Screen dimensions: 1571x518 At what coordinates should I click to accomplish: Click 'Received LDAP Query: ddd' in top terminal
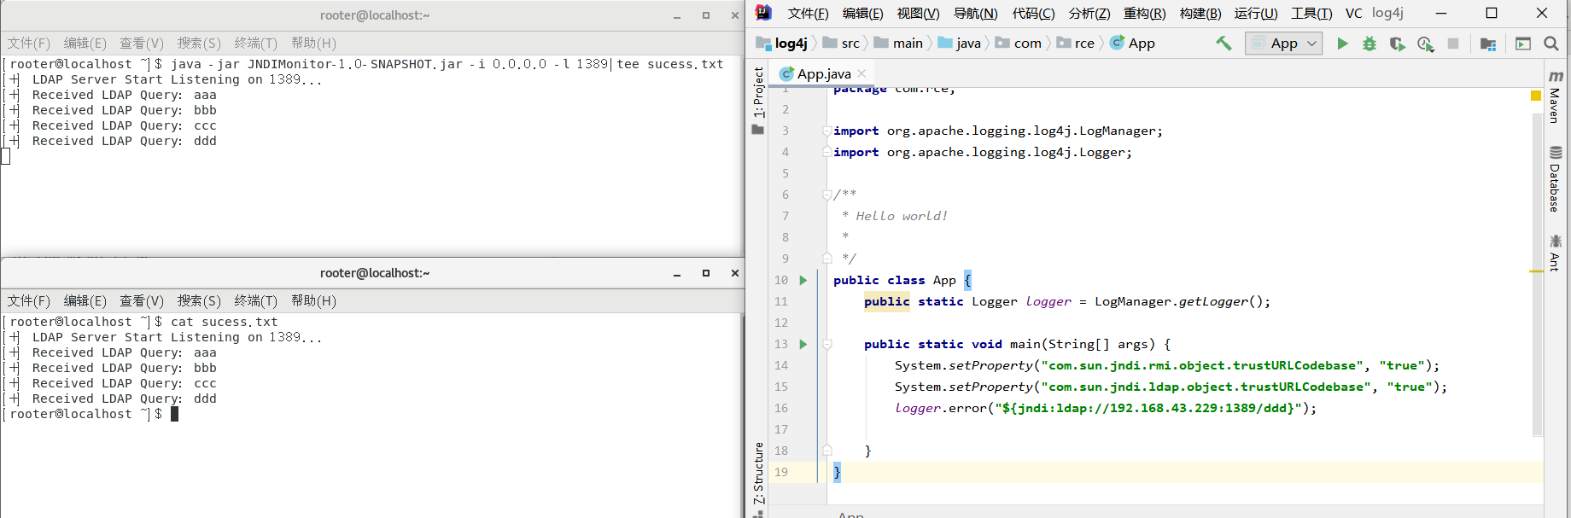click(x=125, y=141)
